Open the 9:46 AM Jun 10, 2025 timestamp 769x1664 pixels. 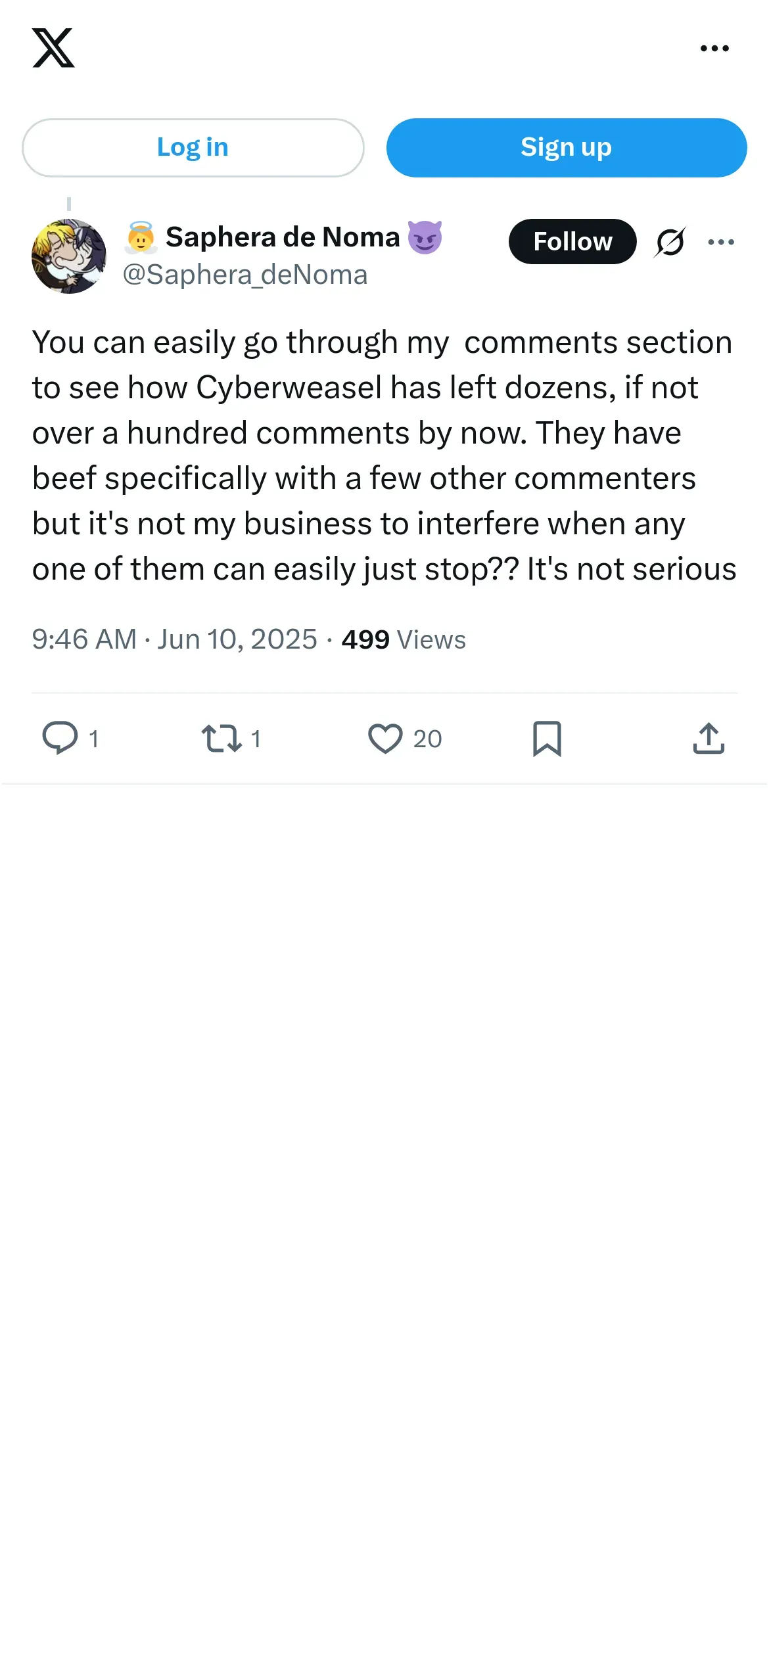pyautogui.click(x=175, y=639)
